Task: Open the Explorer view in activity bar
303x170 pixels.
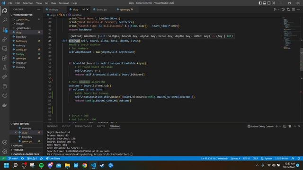Action: pos(5,10)
